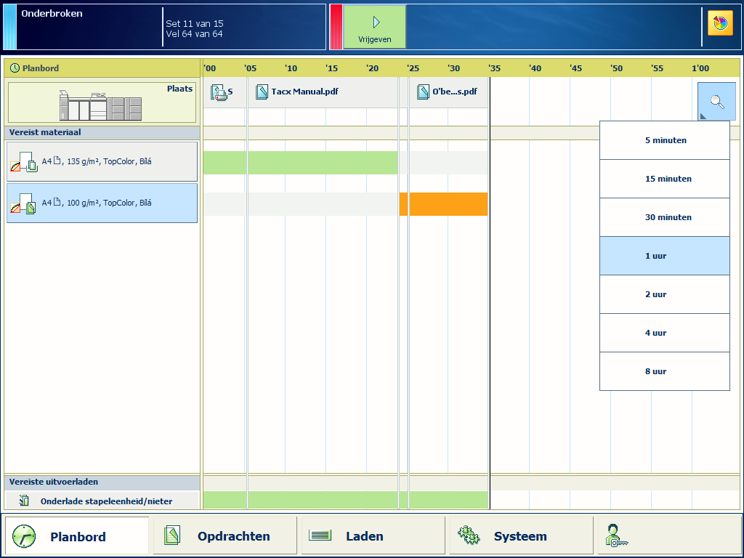
Task: Click the document icon of Tacx Manual.pdf
Action: 262,92
